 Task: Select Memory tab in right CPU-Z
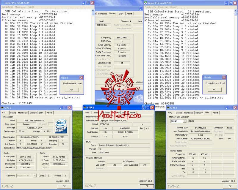[199, 113]
